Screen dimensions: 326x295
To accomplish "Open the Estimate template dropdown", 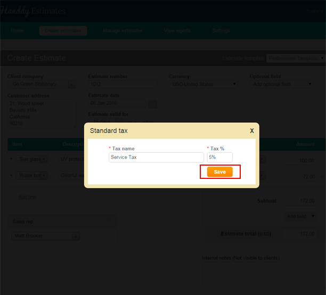I will (x=296, y=58).
